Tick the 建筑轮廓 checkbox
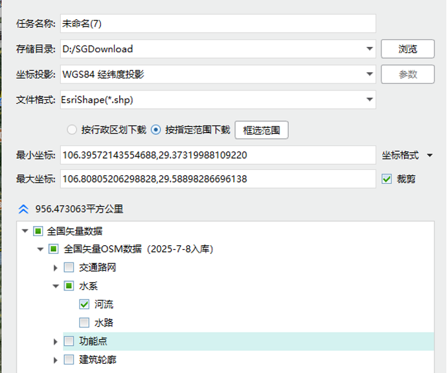 pyautogui.click(x=69, y=360)
